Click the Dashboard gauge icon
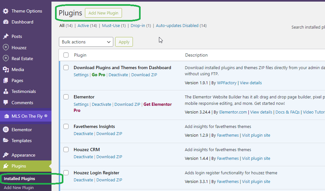The image size is (325, 191). click(6, 22)
